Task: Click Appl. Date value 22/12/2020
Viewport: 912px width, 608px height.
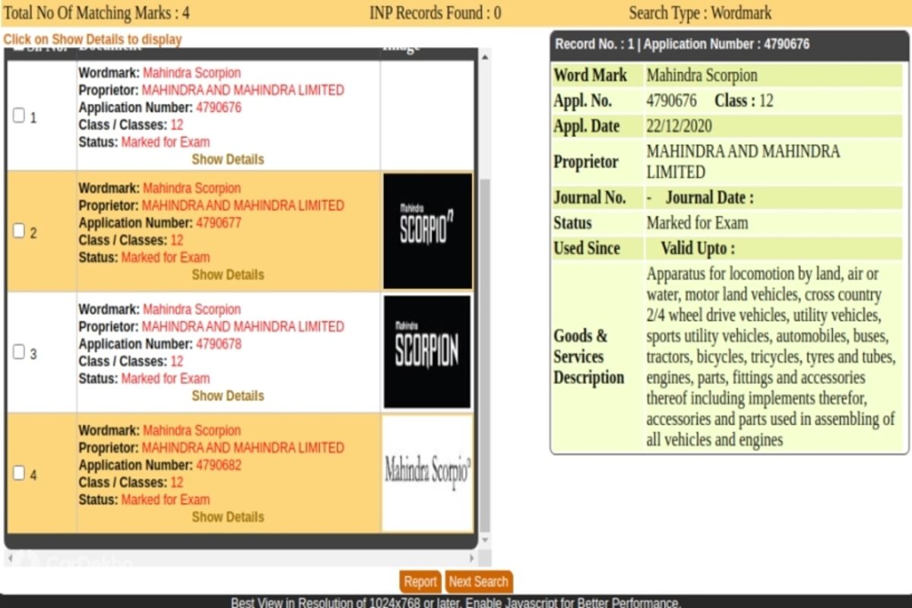Action: click(679, 126)
